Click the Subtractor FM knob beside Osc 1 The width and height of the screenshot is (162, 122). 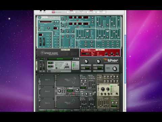tap(92, 18)
